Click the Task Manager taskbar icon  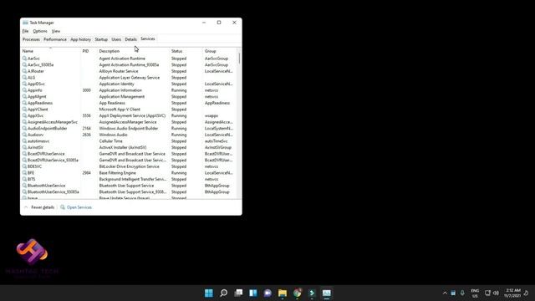pyautogui.click(x=327, y=293)
